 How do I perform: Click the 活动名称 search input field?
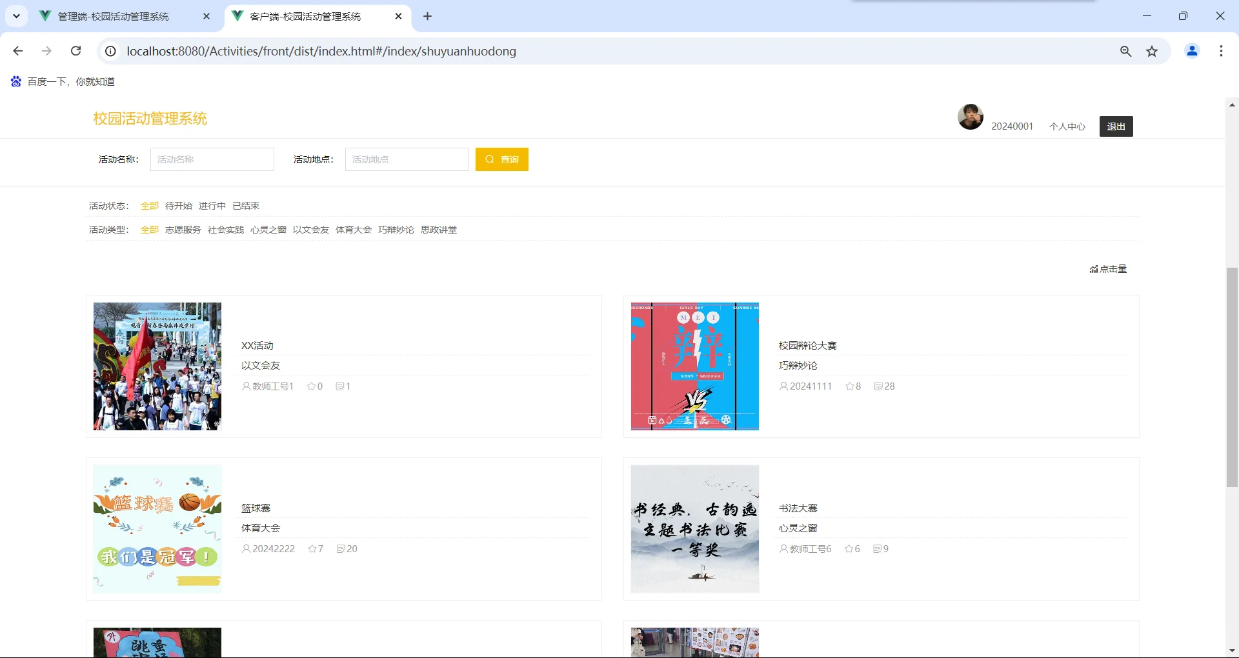click(212, 159)
